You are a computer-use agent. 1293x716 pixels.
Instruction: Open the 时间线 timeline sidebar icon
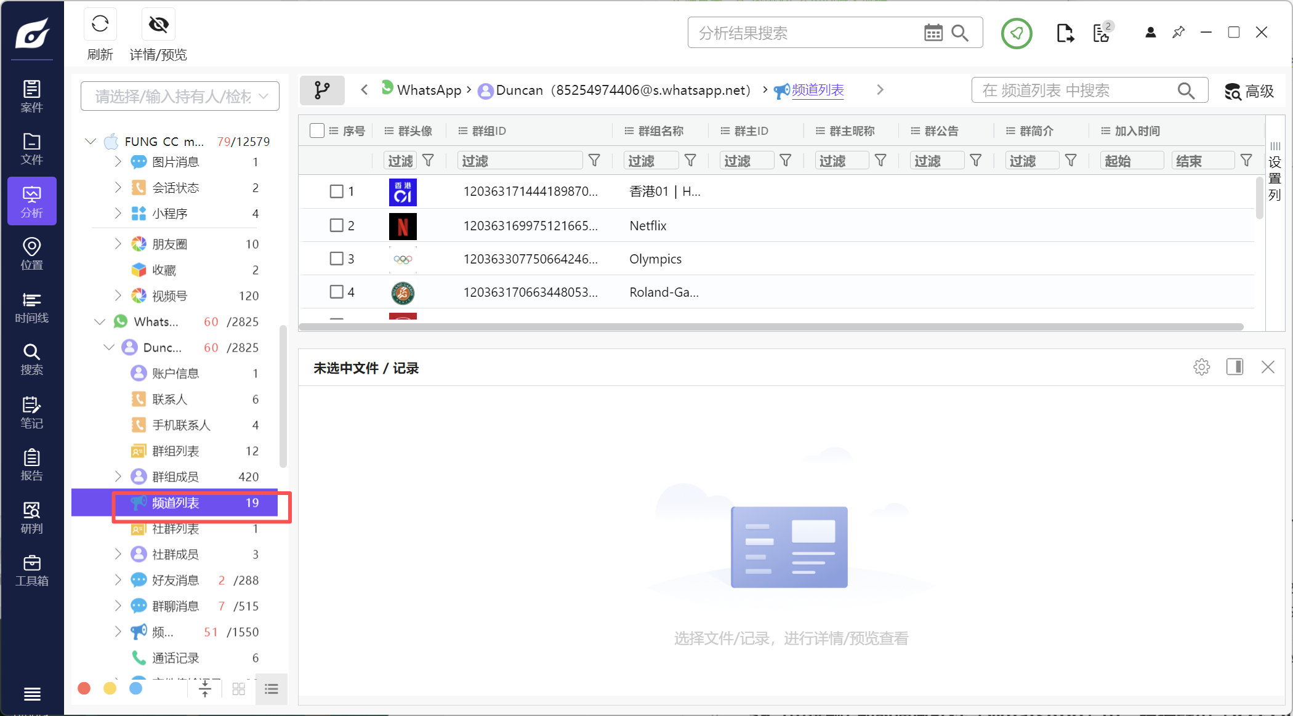31,307
